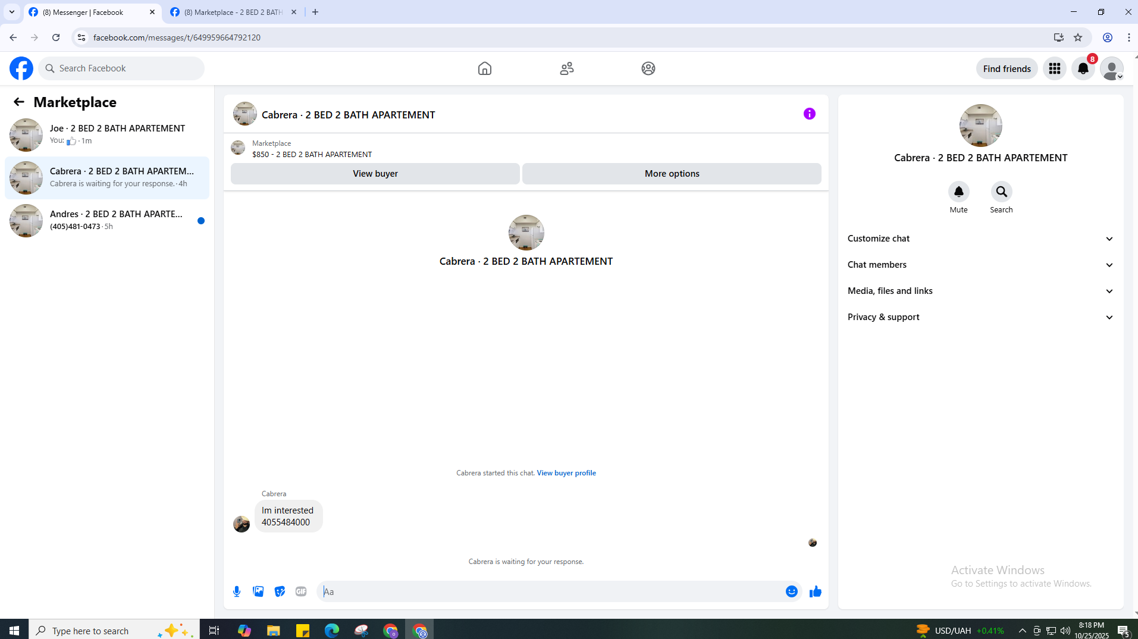Focus the Aa message input box
Image resolution: width=1138 pixels, height=639 pixels.
[550, 591]
